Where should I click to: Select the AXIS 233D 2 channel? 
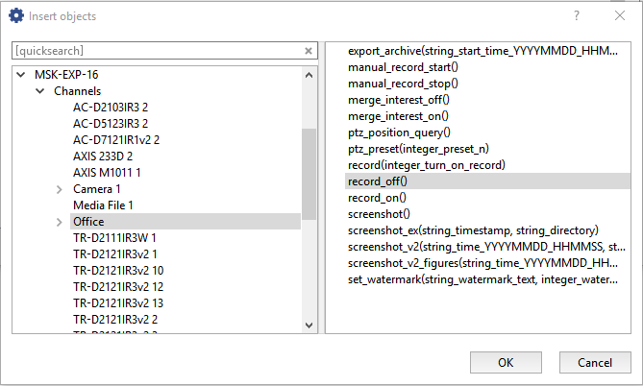point(103,157)
